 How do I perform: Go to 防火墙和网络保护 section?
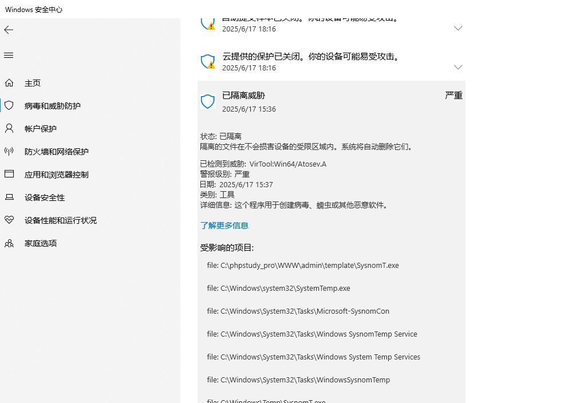57,152
